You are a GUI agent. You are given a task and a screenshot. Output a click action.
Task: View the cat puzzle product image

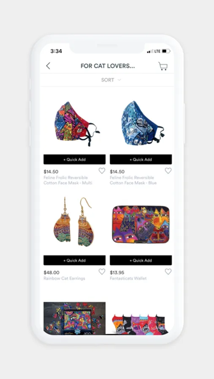coord(74,318)
